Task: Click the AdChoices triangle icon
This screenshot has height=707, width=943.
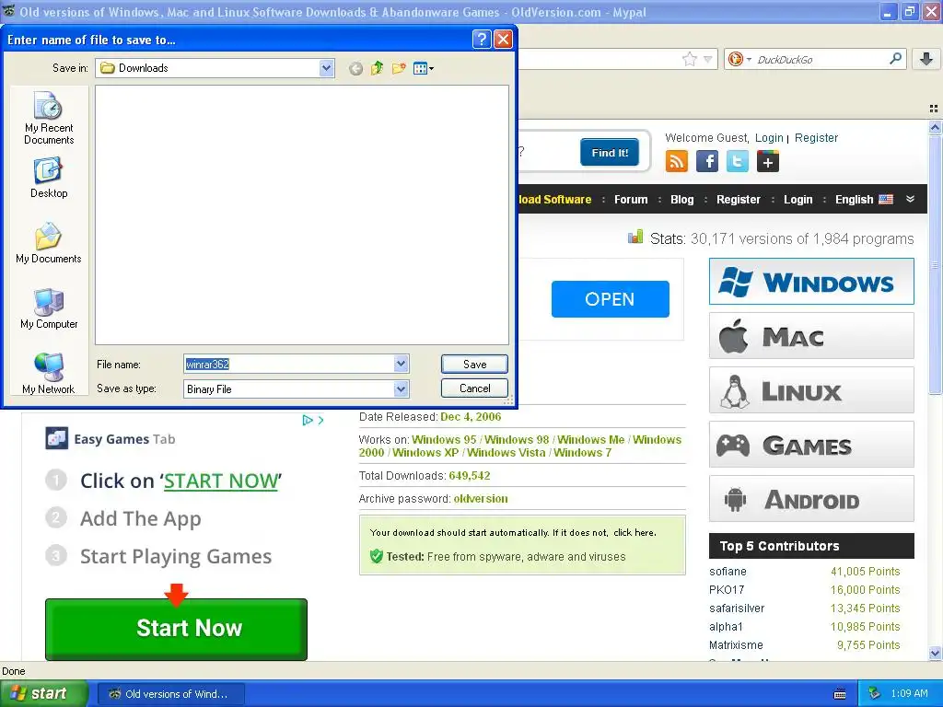Action: point(308,420)
